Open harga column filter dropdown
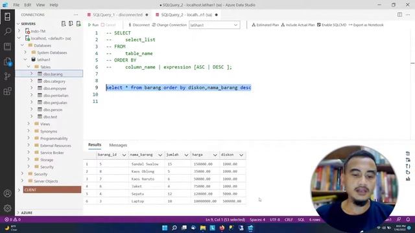The width and height of the screenshot is (415, 233). pyautogui.click(x=215, y=155)
